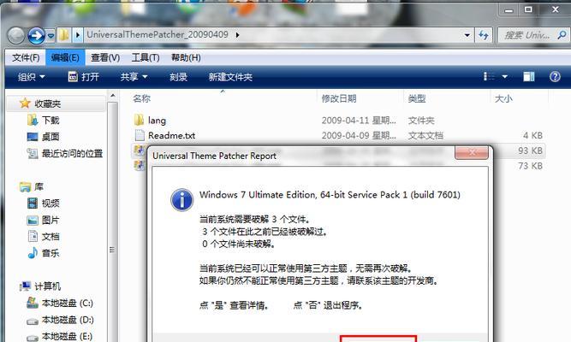Toggle the preview pane icon
571x342 pixels.
pyautogui.click(x=529, y=76)
